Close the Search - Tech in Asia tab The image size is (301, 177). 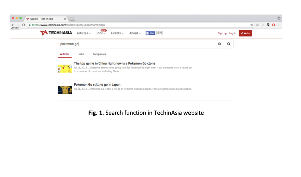tap(65, 19)
